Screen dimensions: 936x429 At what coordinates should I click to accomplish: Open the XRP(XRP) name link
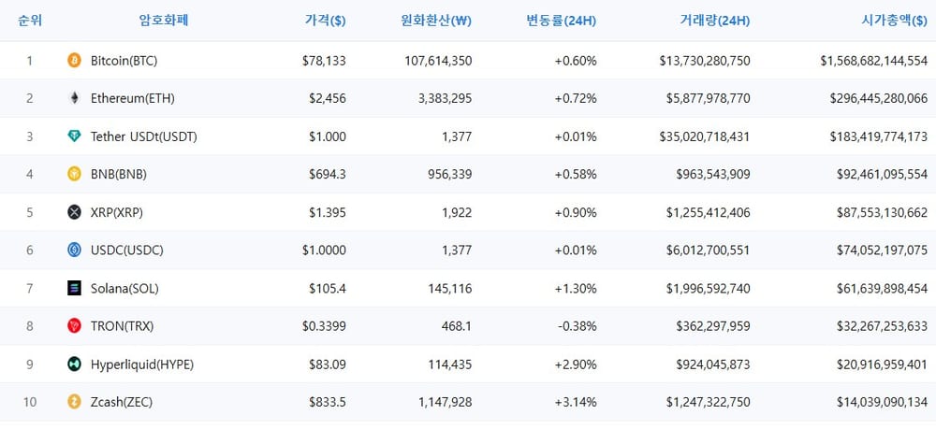[117, 213]
